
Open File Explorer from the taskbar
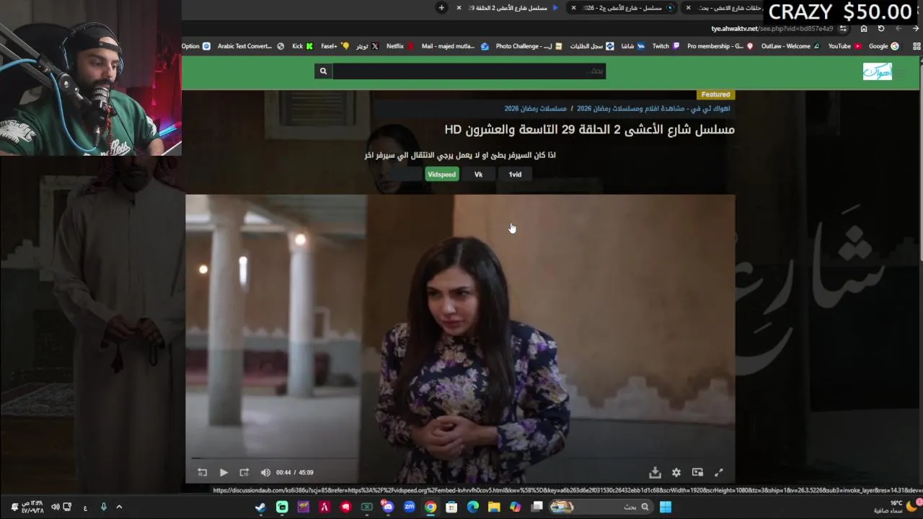pos(494,507)
